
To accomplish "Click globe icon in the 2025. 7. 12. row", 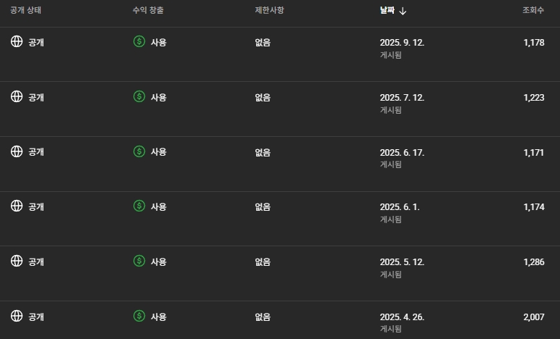I will click(x=17, y=97).
